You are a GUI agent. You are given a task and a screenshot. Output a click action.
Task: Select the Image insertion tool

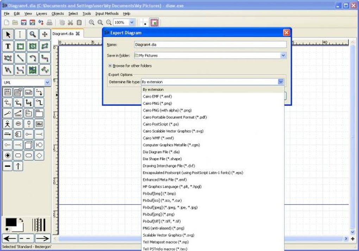pyautogui.click(x=32, y=70)
